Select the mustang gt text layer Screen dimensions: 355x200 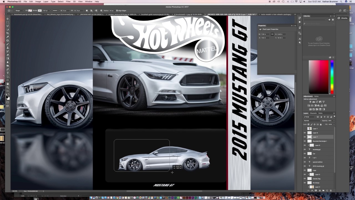pyautogui.click(x=316, y=149)
